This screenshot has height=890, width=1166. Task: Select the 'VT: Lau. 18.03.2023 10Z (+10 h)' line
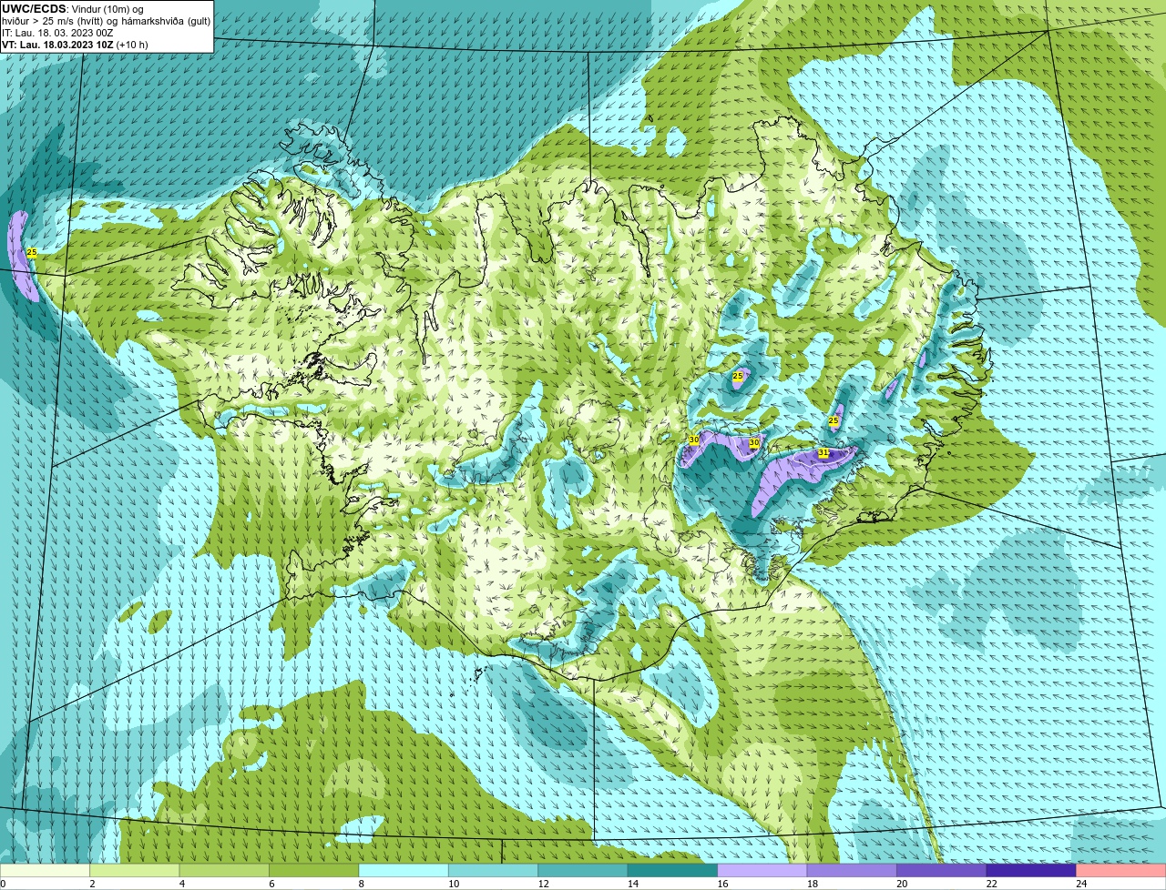75,45
